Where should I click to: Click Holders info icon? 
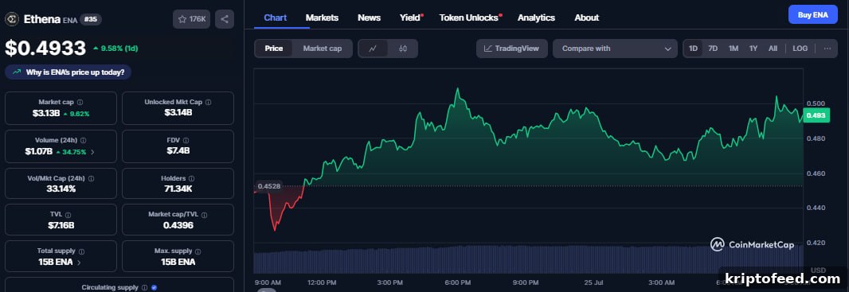[x=191, y=178]
